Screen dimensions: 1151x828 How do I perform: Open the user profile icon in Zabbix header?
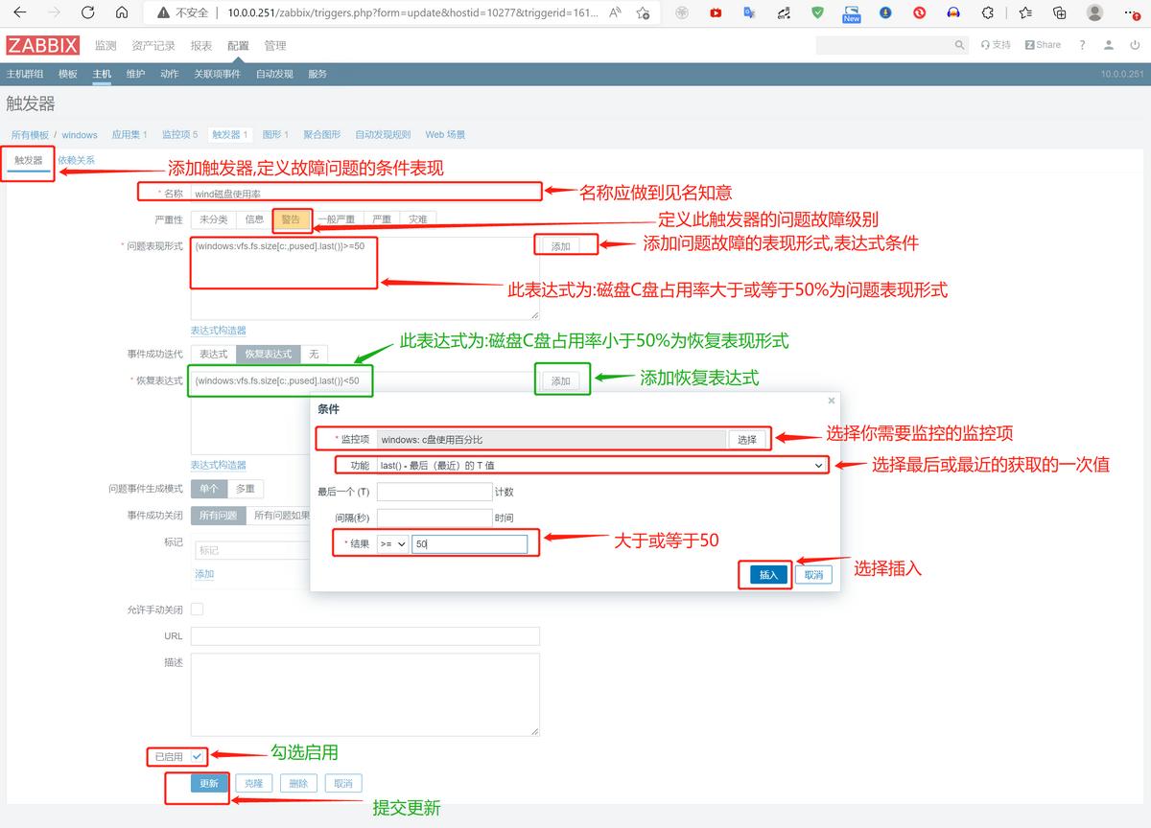pos(1108,44)
